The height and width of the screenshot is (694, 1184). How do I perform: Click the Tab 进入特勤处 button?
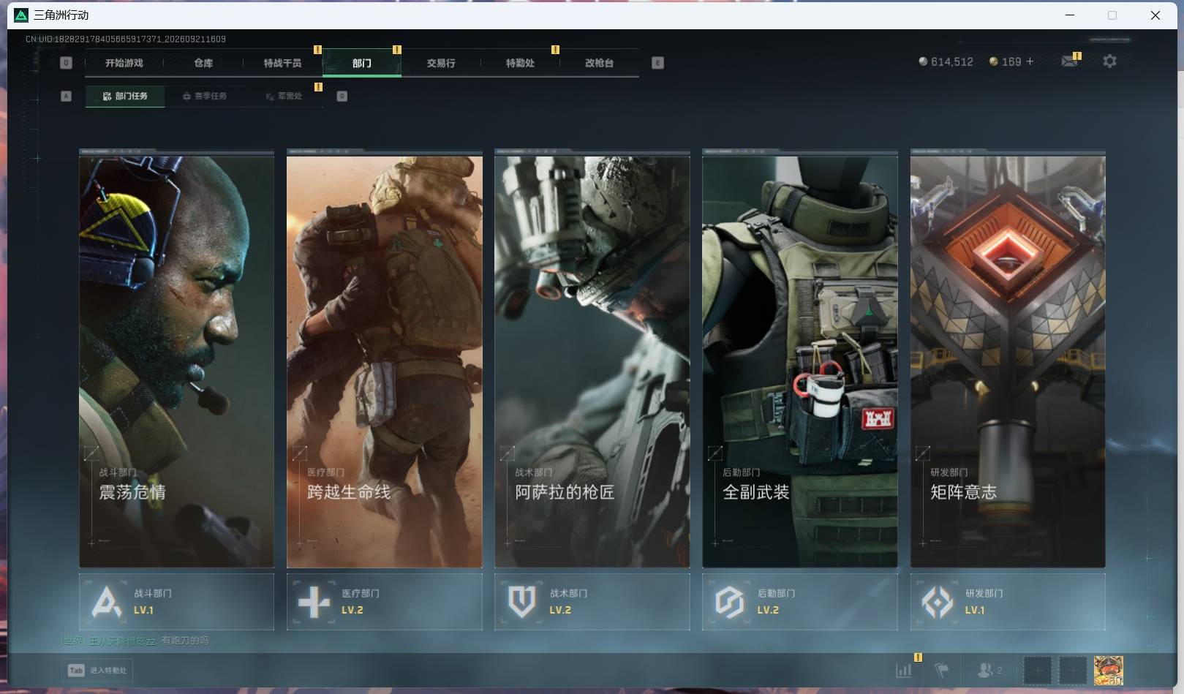click(x=97, y=670)
